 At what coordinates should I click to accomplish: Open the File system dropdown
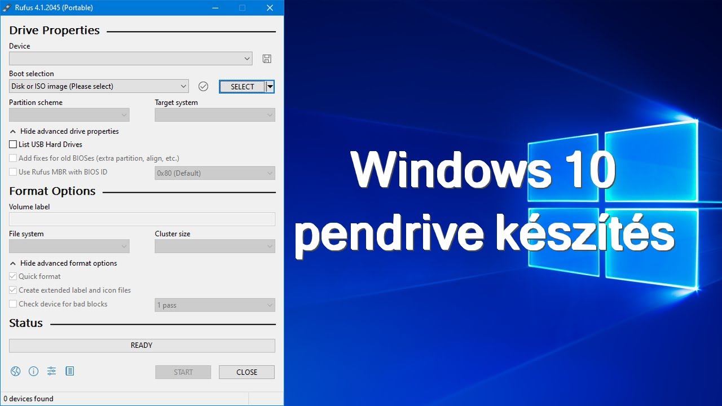tap(69, 246)
